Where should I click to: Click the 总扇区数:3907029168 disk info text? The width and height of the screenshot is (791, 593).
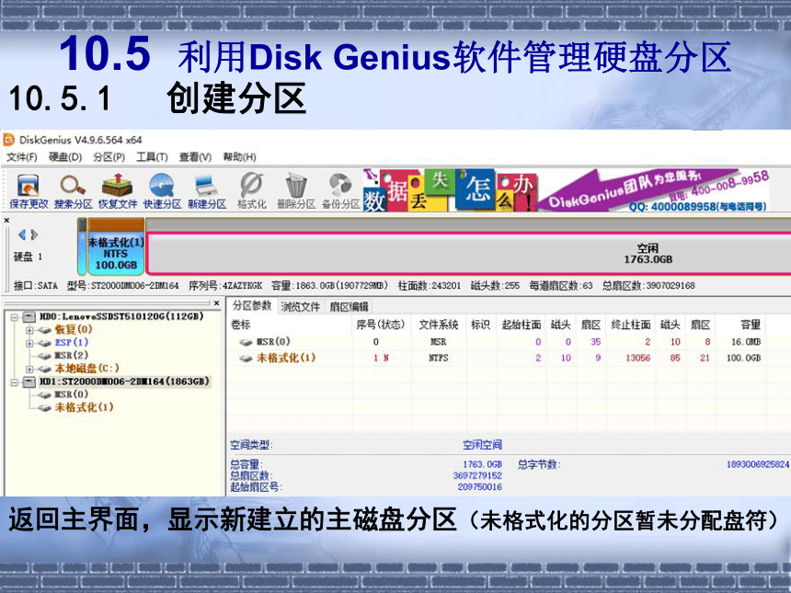point(648,286)
